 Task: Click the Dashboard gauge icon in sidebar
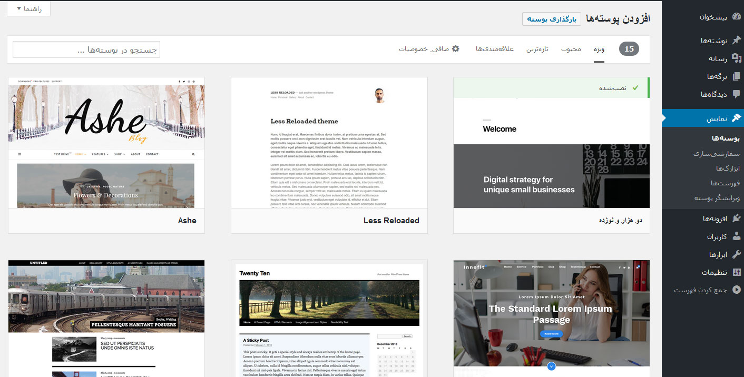pos(736,17)
